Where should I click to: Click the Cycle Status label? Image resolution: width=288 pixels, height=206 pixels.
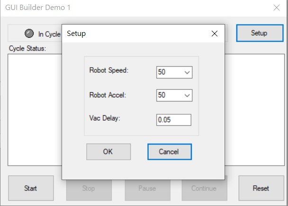tap(27, 49)
